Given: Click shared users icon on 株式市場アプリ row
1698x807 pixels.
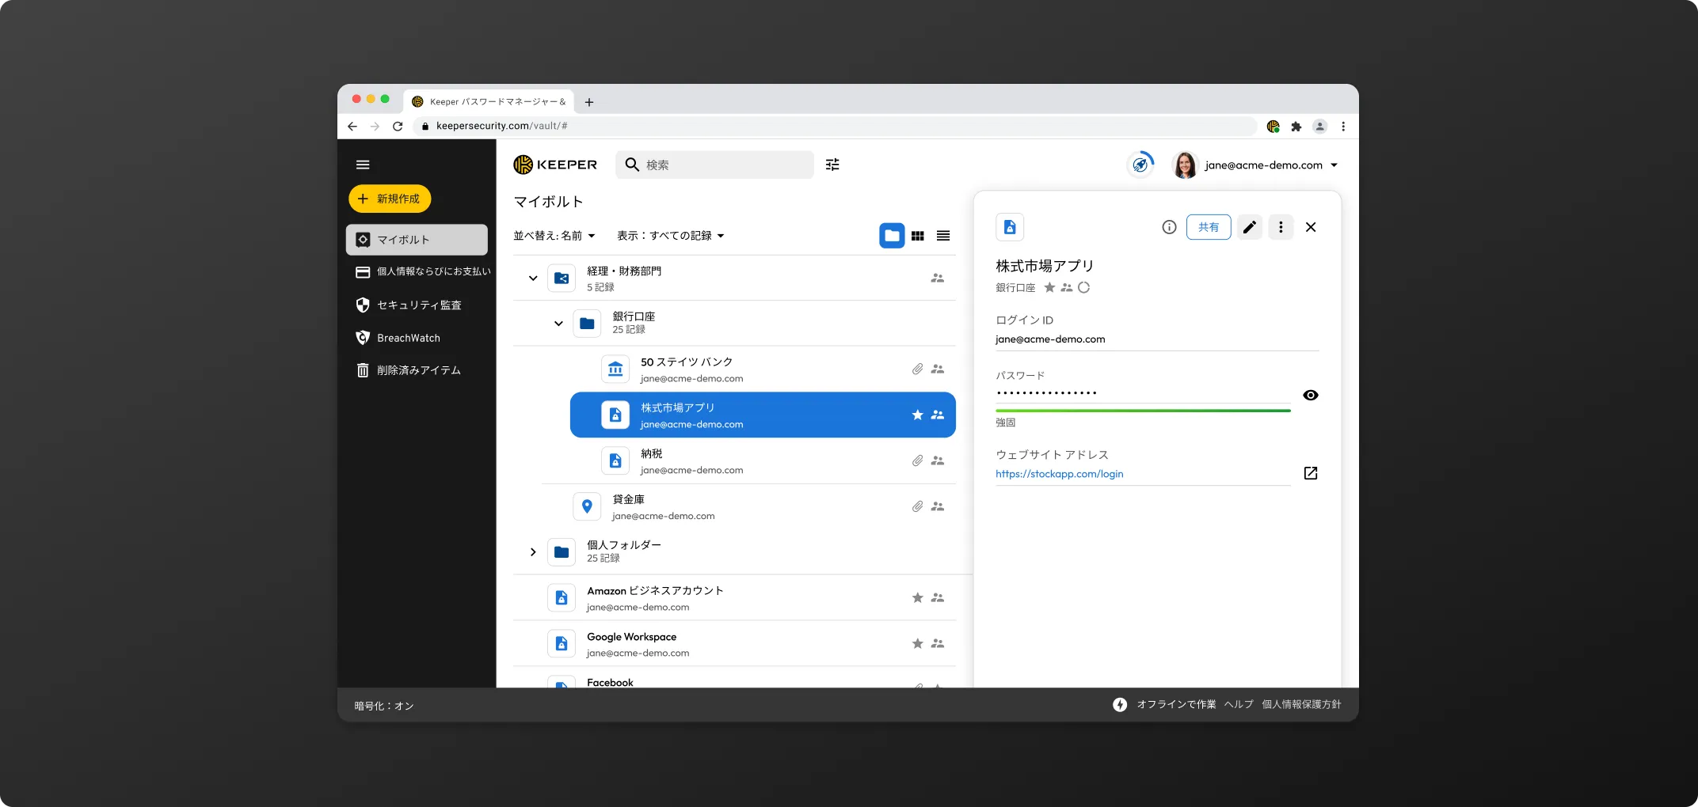Looking at the screenshot, I should coord(938,415).
